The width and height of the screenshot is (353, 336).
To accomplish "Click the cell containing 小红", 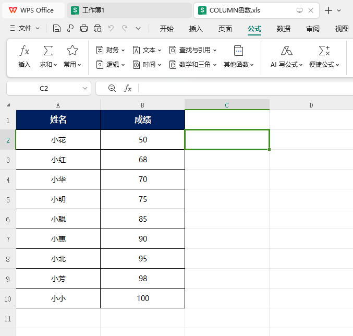I will [x=58, y=160].
